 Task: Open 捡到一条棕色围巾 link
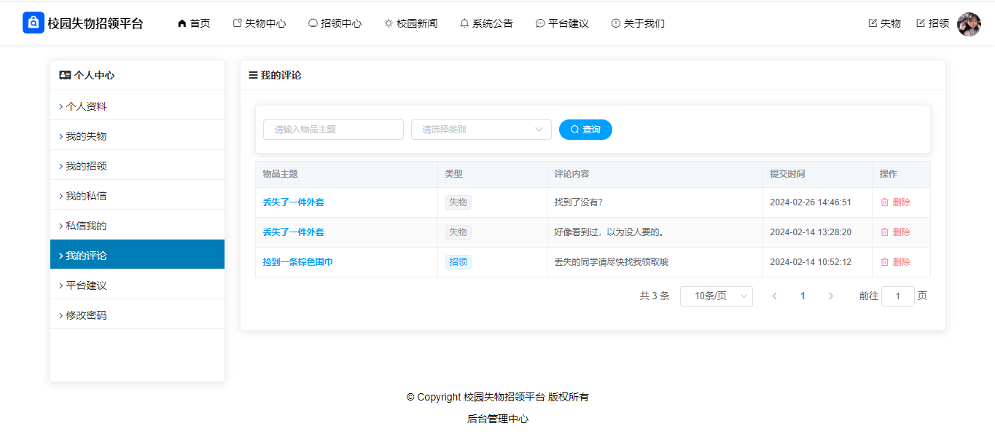[x=298, y=262]
